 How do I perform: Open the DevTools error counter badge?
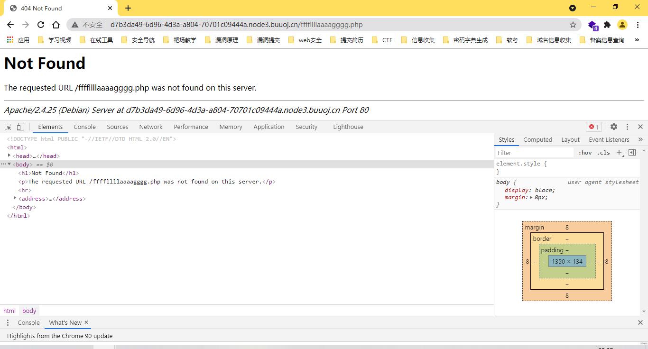[593, 127]
